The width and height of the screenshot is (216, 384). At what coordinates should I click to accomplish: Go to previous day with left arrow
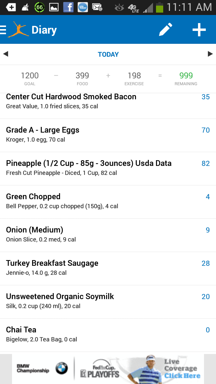pos(5,54)
